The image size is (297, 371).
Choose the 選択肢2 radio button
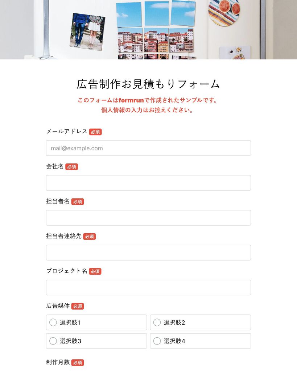tap(201, 322)
